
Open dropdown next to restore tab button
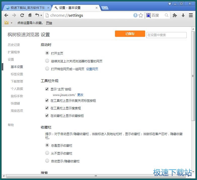pyautogui.click(x=41, y=16)
